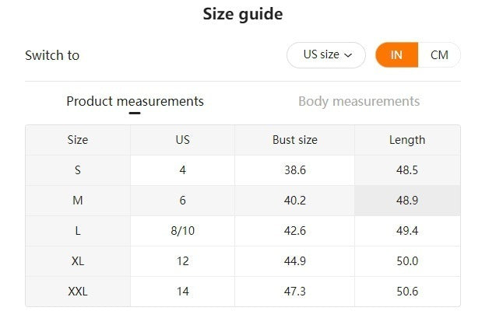Click the Bust size column header
Screen dimensions: 489x318
295,140
